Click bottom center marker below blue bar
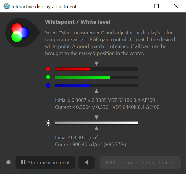The height and width of the screenshot is (174, 186). tap(96, 91)
